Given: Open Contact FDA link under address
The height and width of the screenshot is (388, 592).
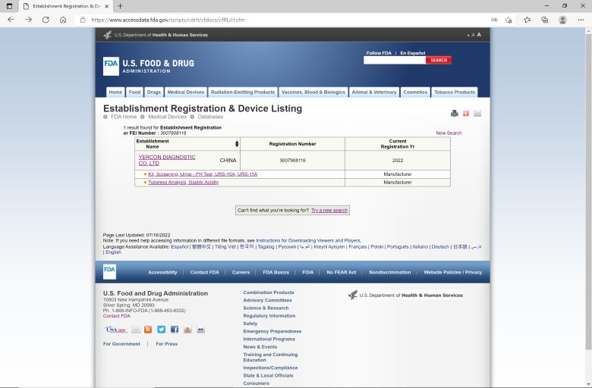Looking at the screenshot, I should (117, 316).
